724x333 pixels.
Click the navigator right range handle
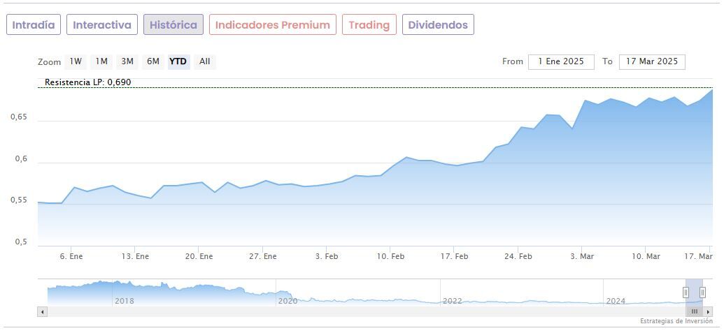[702, 293]
